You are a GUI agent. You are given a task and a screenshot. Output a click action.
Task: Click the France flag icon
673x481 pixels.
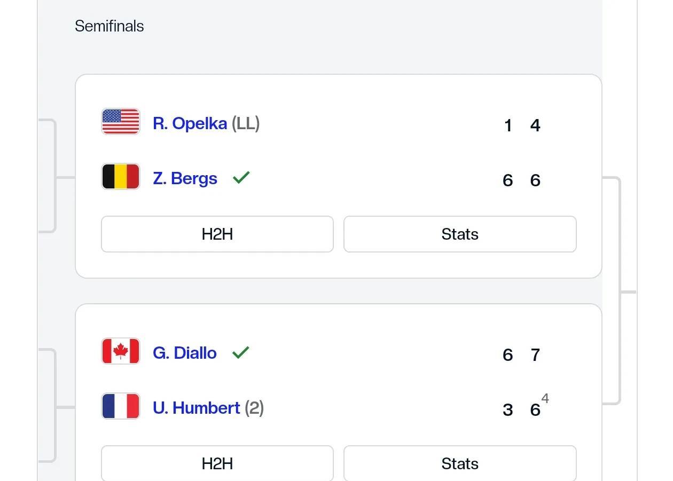[x=121, y=406]
